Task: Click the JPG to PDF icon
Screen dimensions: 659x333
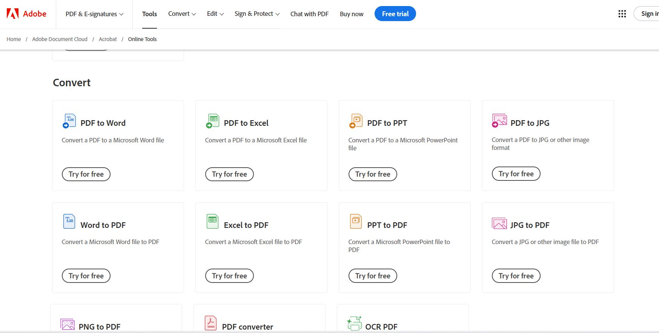Action: (499, 223)
